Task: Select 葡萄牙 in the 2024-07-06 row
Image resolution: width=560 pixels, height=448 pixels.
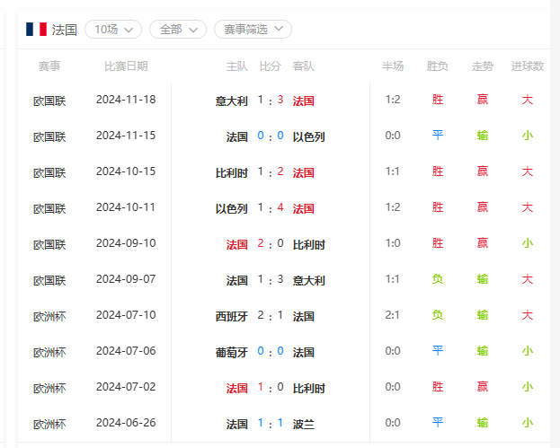Action: [231, 353]
